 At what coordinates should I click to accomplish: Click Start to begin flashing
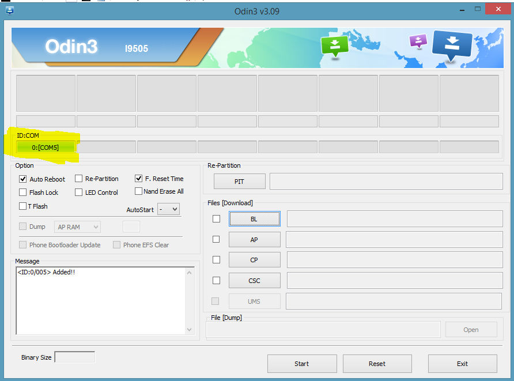pos(302,363)
